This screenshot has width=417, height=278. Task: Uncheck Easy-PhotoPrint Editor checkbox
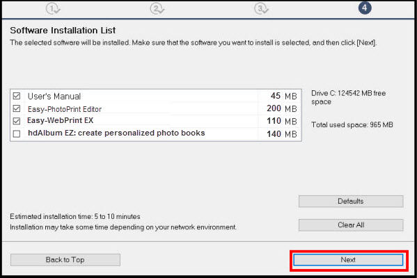17,108
